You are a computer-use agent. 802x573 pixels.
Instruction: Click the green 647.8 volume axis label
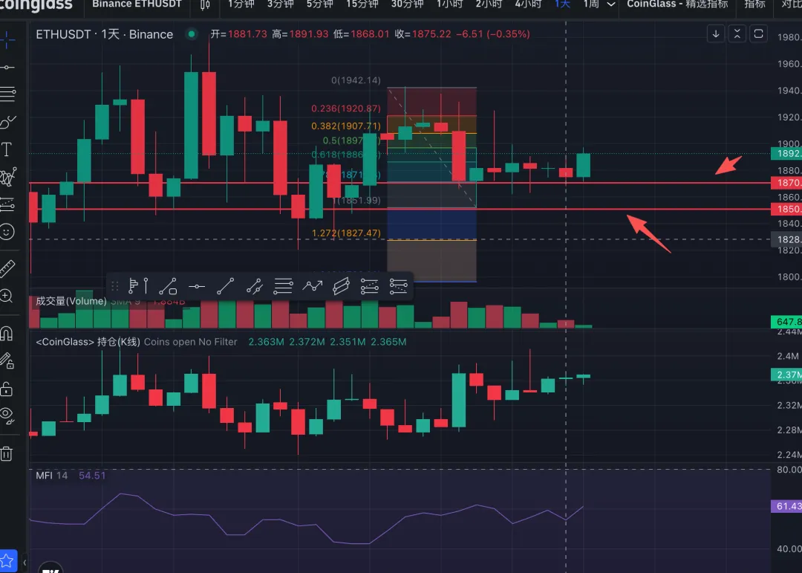click(x=786, y=322)
